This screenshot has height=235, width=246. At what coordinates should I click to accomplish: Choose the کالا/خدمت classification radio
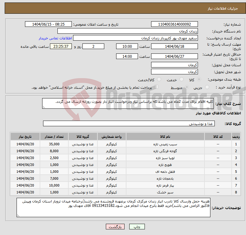(x=159, y=80)
